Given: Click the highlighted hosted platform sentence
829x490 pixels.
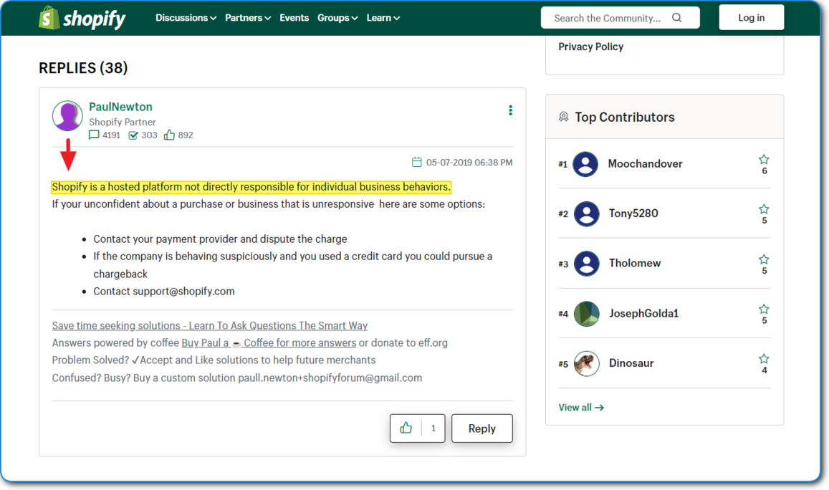Looking at the screenshot, I should pyautogui.click(x=251, y=187).
